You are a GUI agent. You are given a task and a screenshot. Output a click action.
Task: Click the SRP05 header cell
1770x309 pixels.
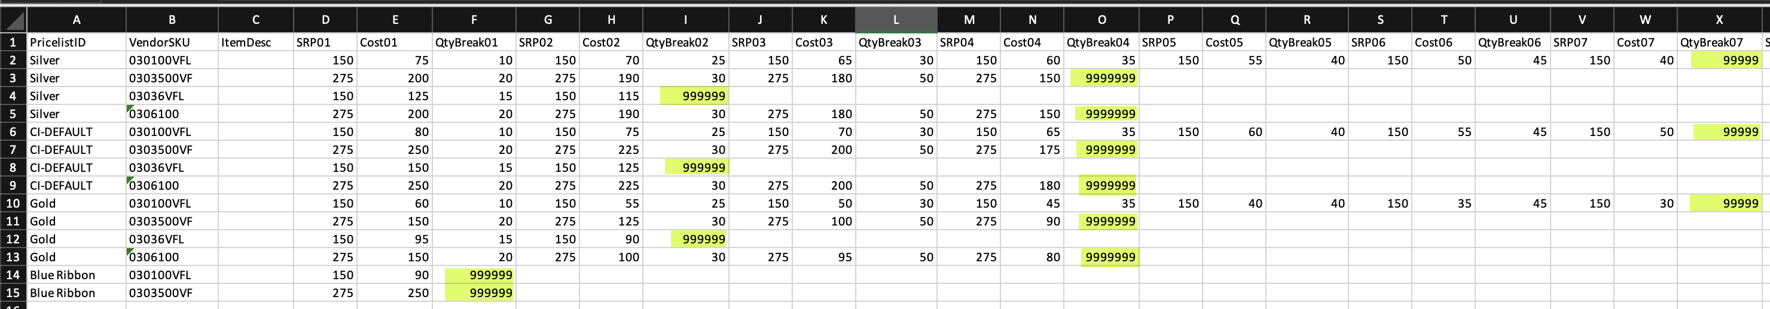coord(1170,42)
